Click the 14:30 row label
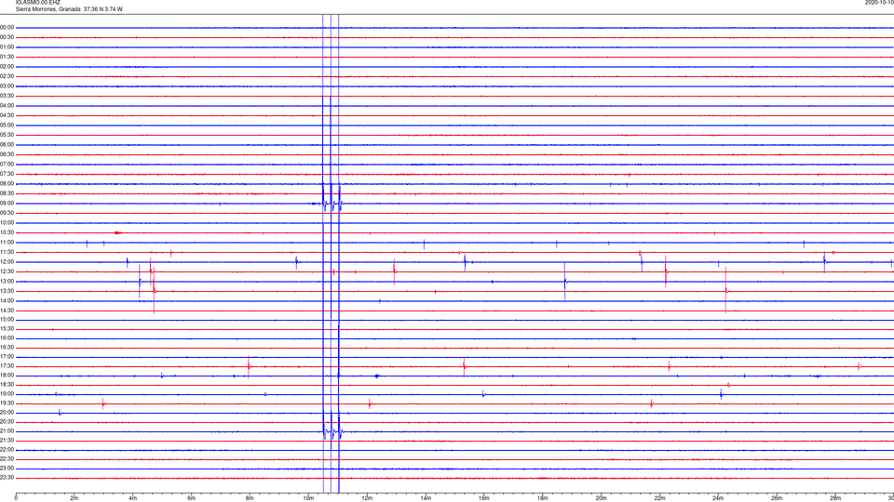The height and width of the screenshot is (502, 894). point(7,310)
